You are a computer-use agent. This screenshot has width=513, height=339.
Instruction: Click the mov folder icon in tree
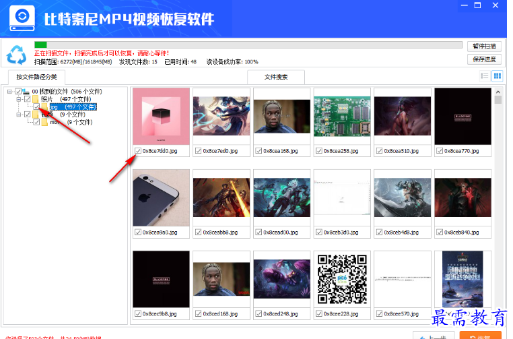click(44, 122)
